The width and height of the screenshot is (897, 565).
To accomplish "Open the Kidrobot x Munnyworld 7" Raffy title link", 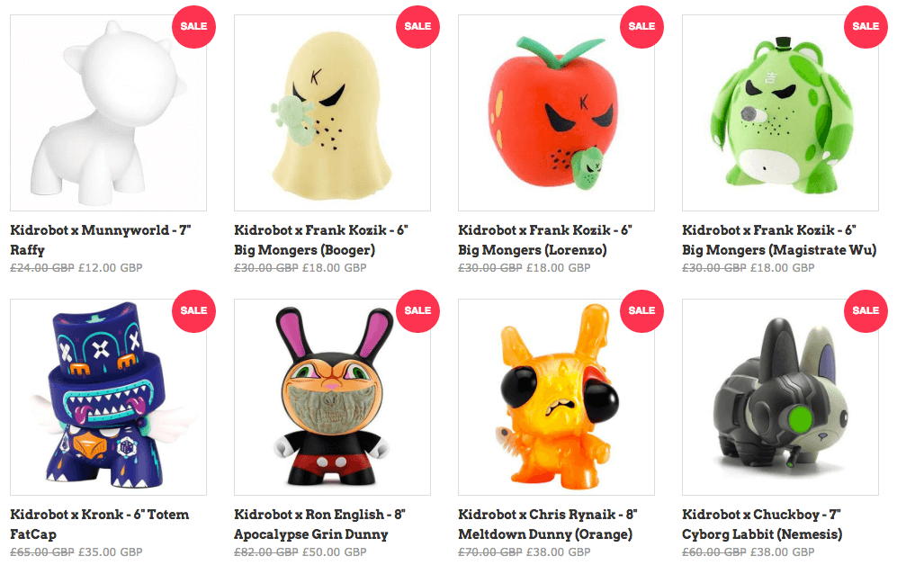I will 101,239.
